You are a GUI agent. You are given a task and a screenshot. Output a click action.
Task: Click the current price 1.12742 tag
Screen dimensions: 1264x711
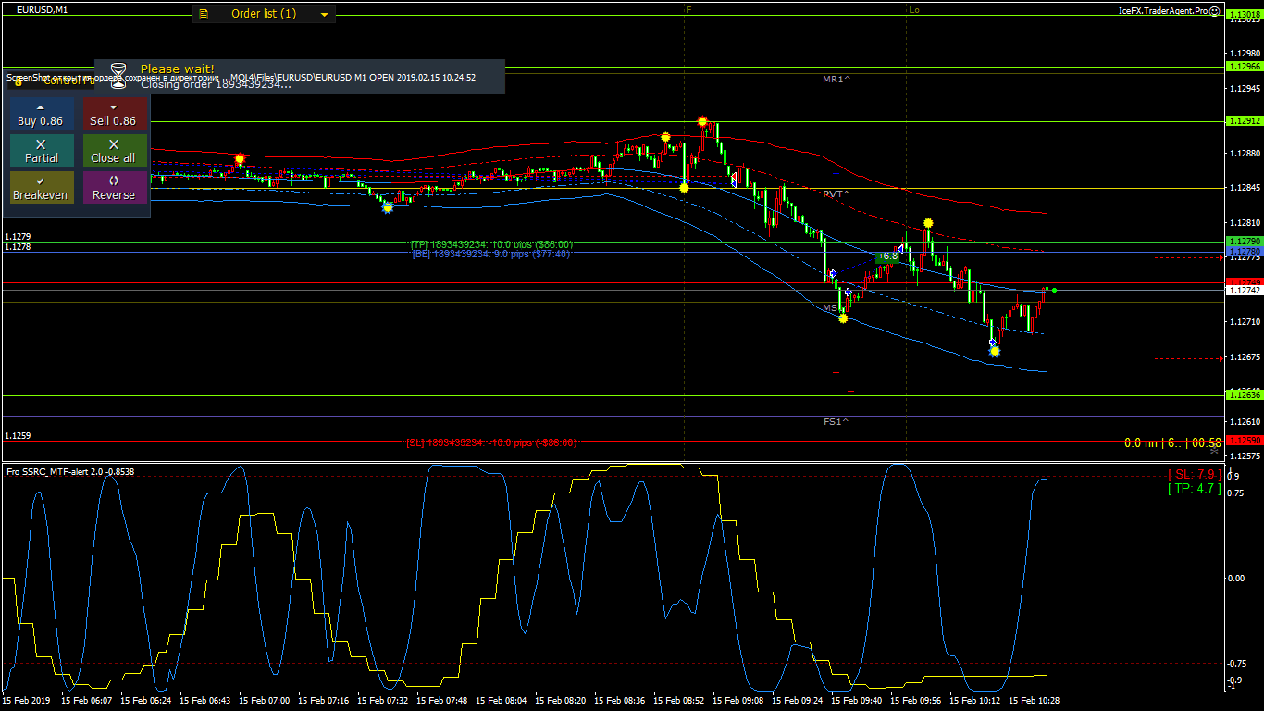[x=1244, y=291]
